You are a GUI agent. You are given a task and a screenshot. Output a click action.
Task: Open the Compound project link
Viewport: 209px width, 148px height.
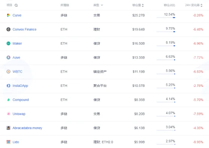point(21,100)
